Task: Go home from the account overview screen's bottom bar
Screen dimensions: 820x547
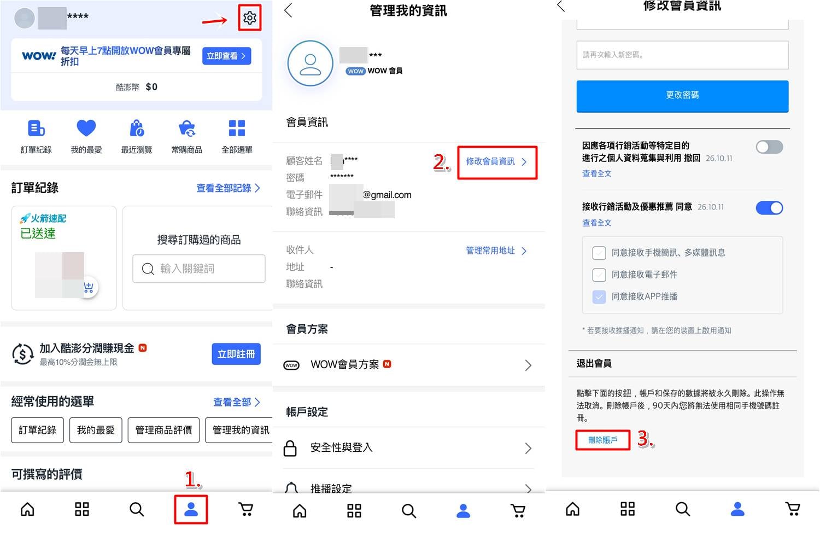Action: [27, 510]
